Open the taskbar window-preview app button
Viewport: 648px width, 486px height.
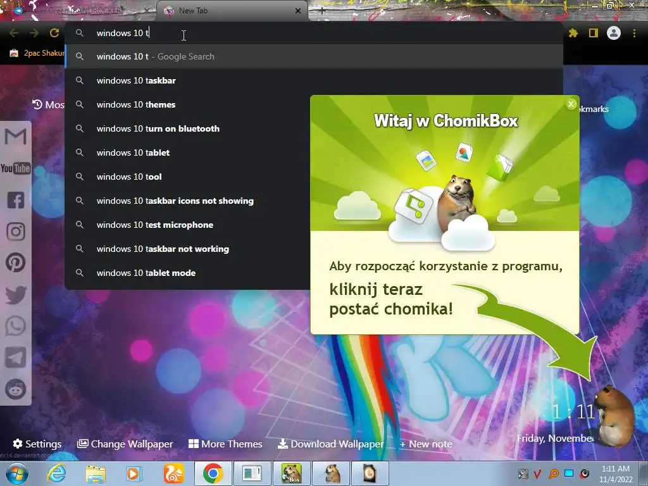point(252,473)
